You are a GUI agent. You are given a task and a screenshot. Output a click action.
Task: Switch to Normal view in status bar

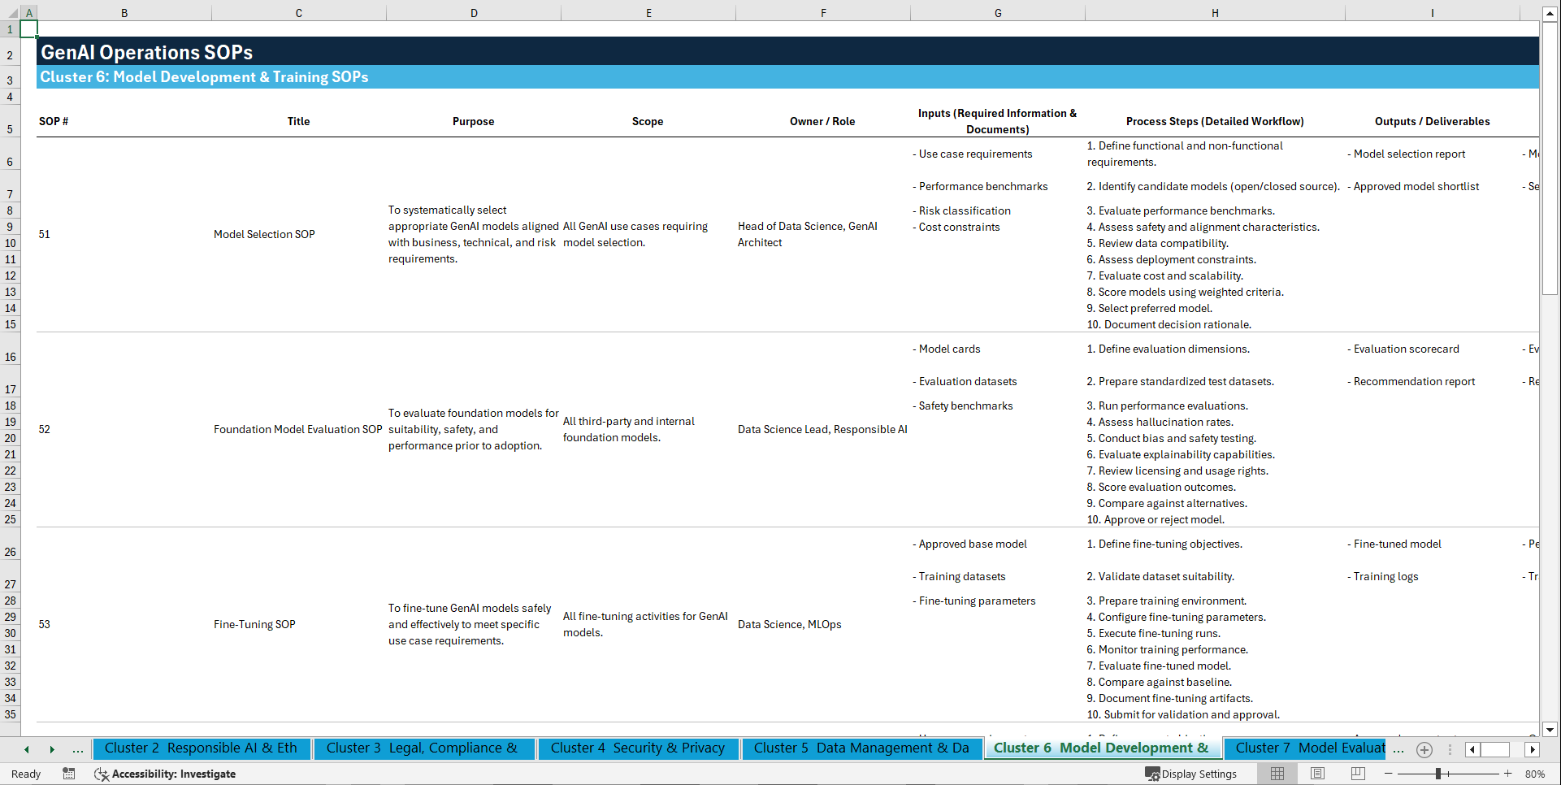[1276, 774]
